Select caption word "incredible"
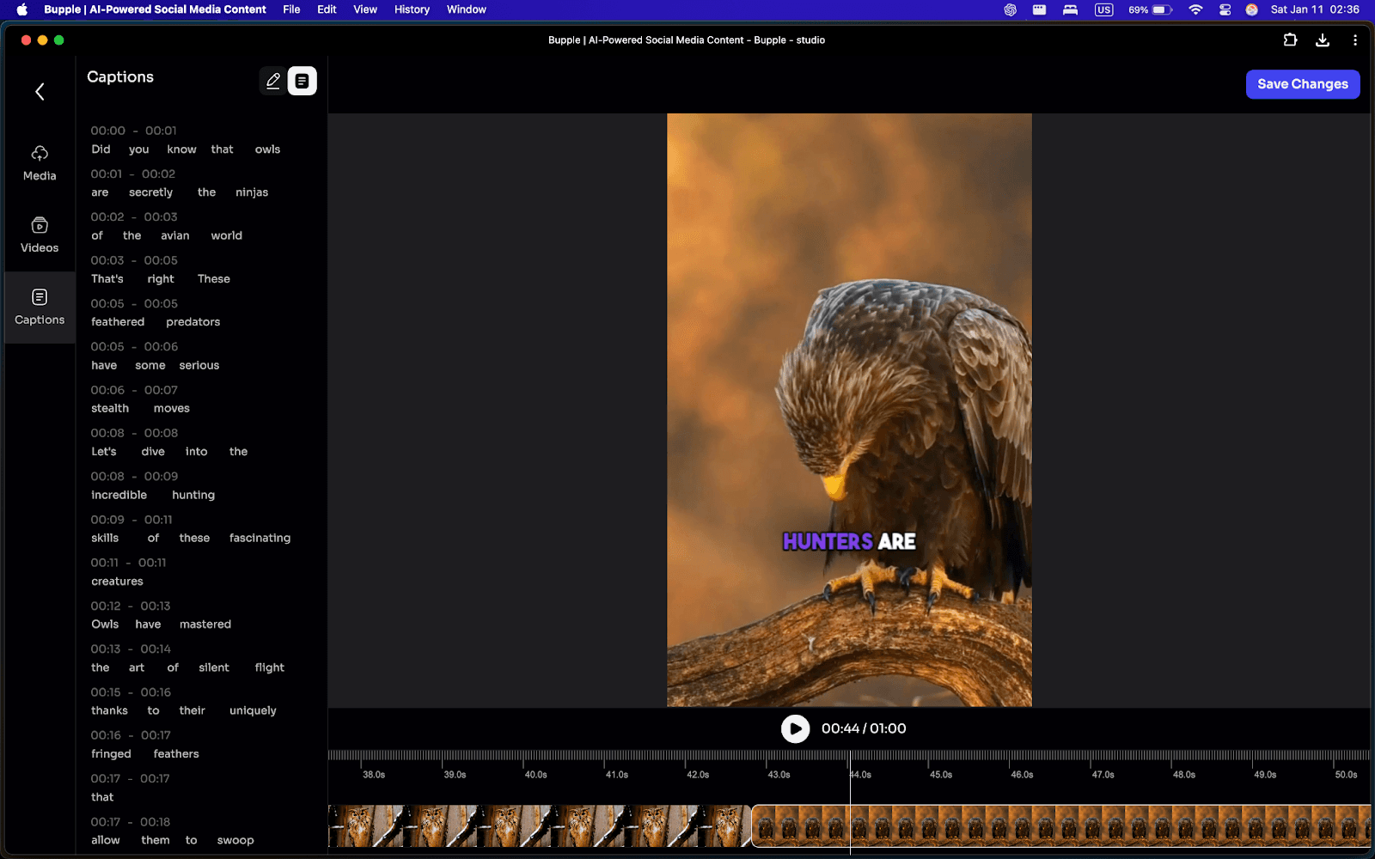The image size is (1375, 859). tap(119, 495)
